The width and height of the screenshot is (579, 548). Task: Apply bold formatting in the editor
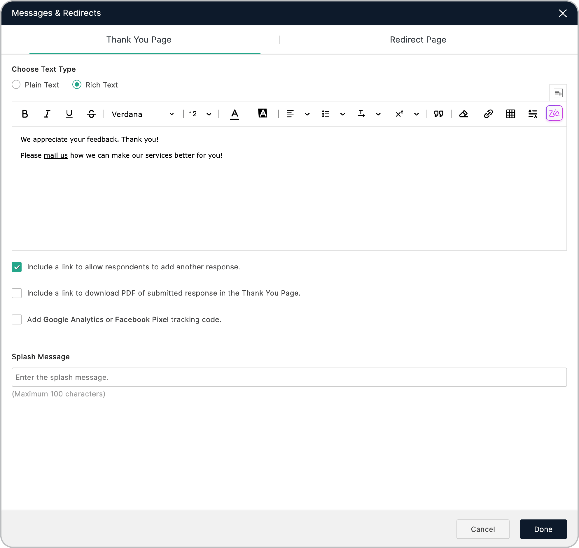tap(25, 114)
